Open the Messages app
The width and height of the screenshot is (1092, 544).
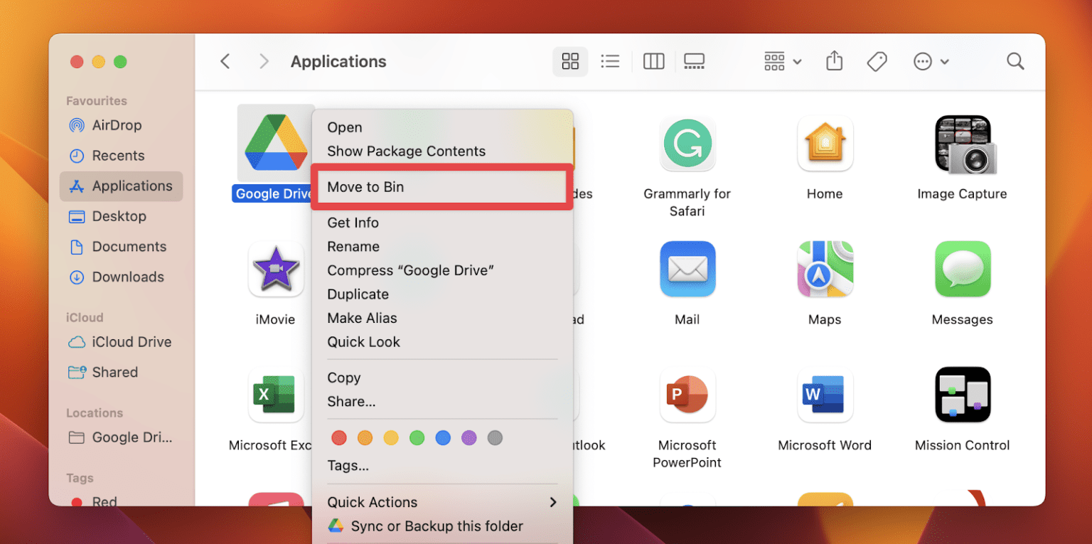coord(962,269)
